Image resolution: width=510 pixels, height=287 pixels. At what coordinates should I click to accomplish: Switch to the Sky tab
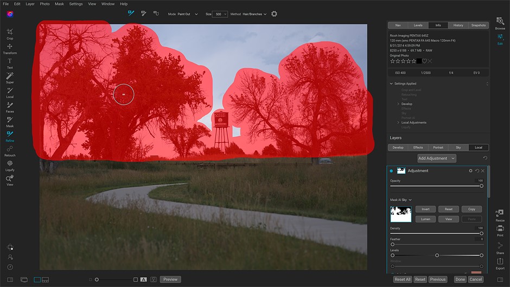tap(458, 148)
